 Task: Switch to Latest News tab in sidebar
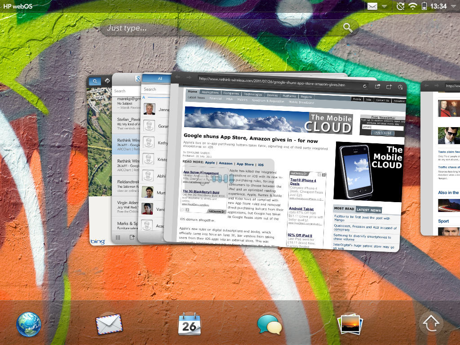[x=369, y=210]
